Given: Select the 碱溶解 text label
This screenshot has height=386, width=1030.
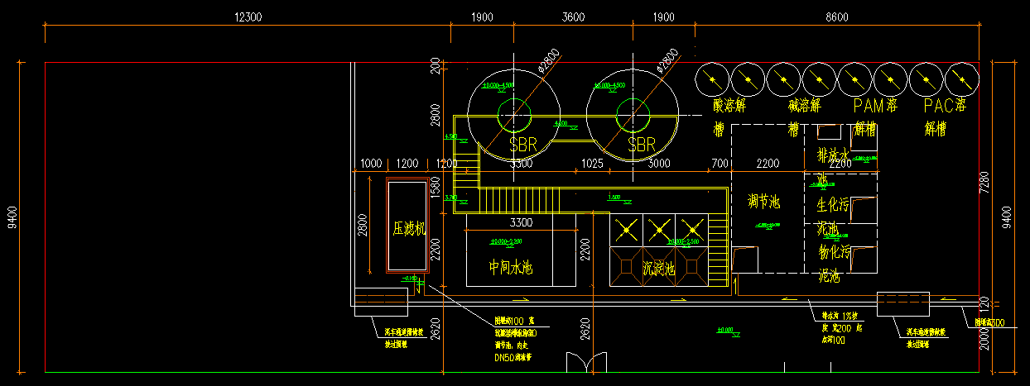Looking at the screenshot, I should point(804,106).
